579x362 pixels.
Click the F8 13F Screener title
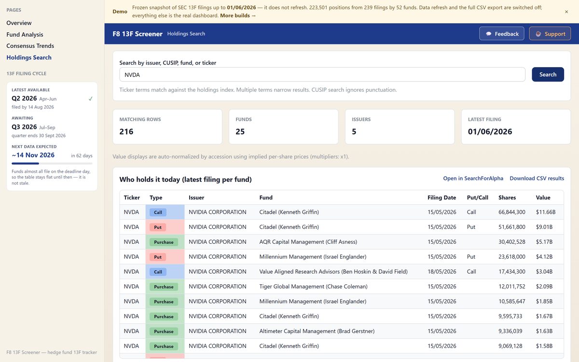138,34
